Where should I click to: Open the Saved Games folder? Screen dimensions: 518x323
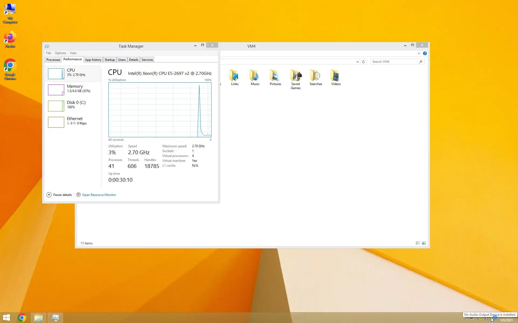tap(295, 77)
